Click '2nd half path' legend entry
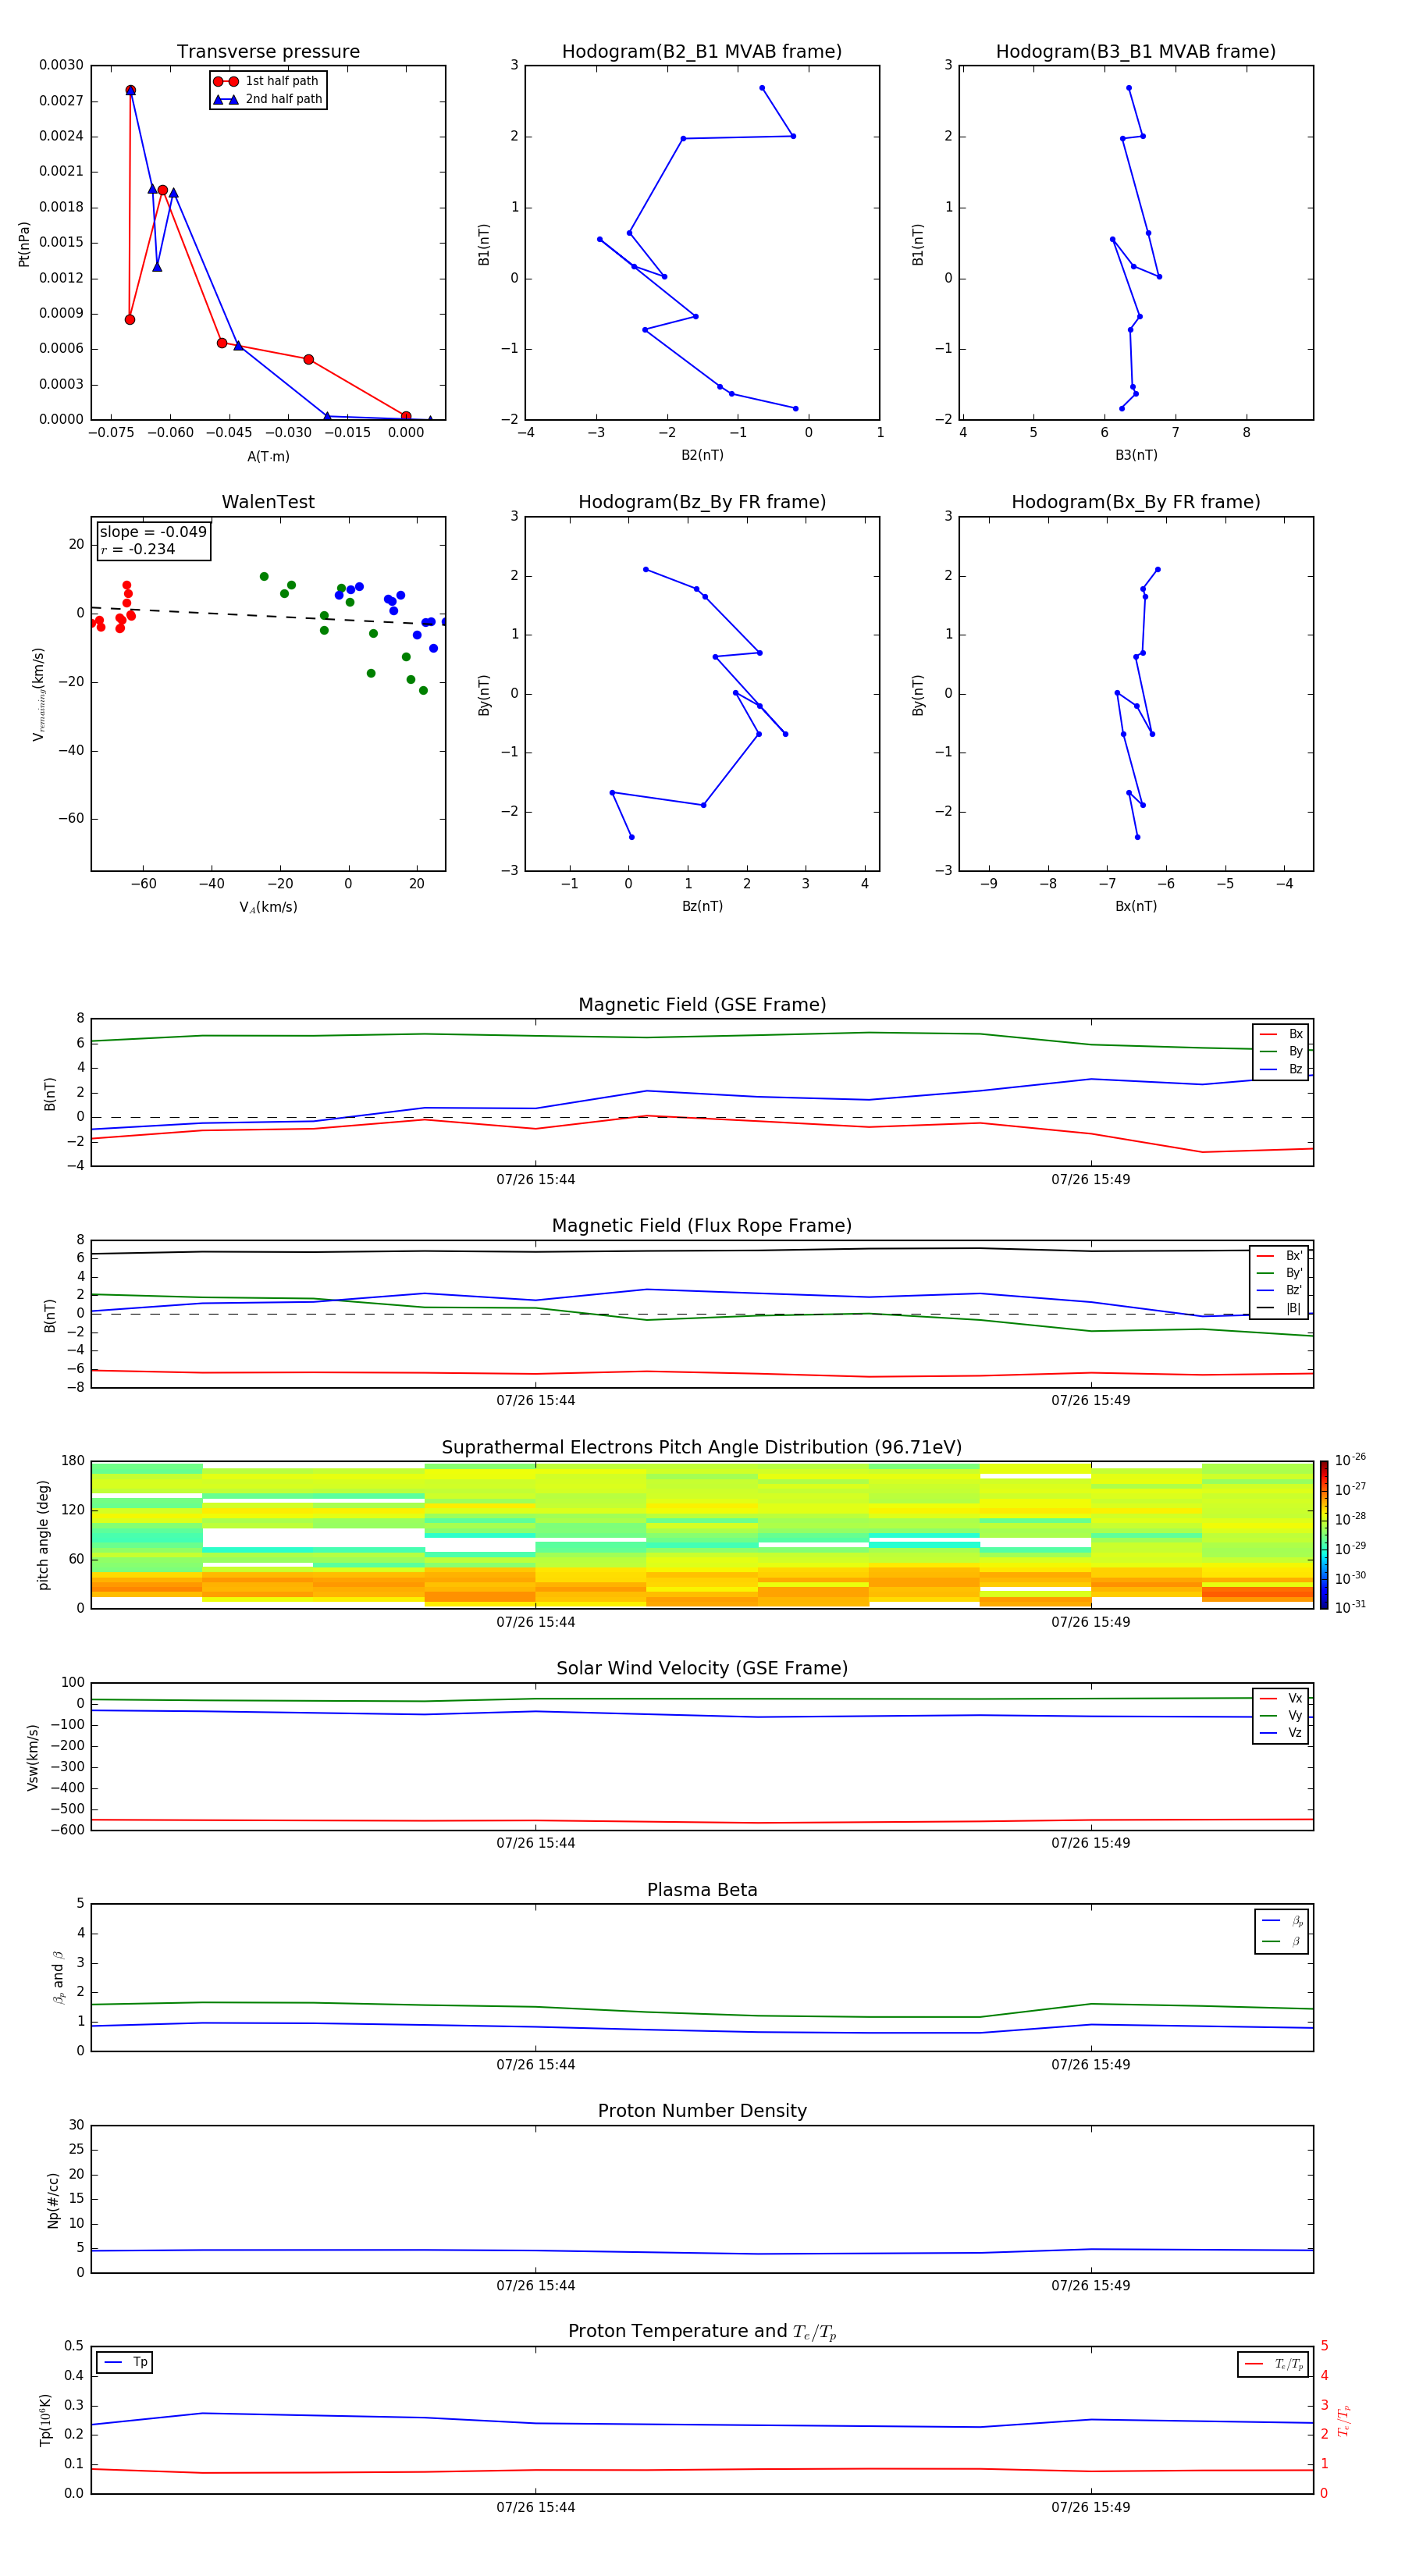The width and height of the screenshot is (1405, 2576). [268, 99]
